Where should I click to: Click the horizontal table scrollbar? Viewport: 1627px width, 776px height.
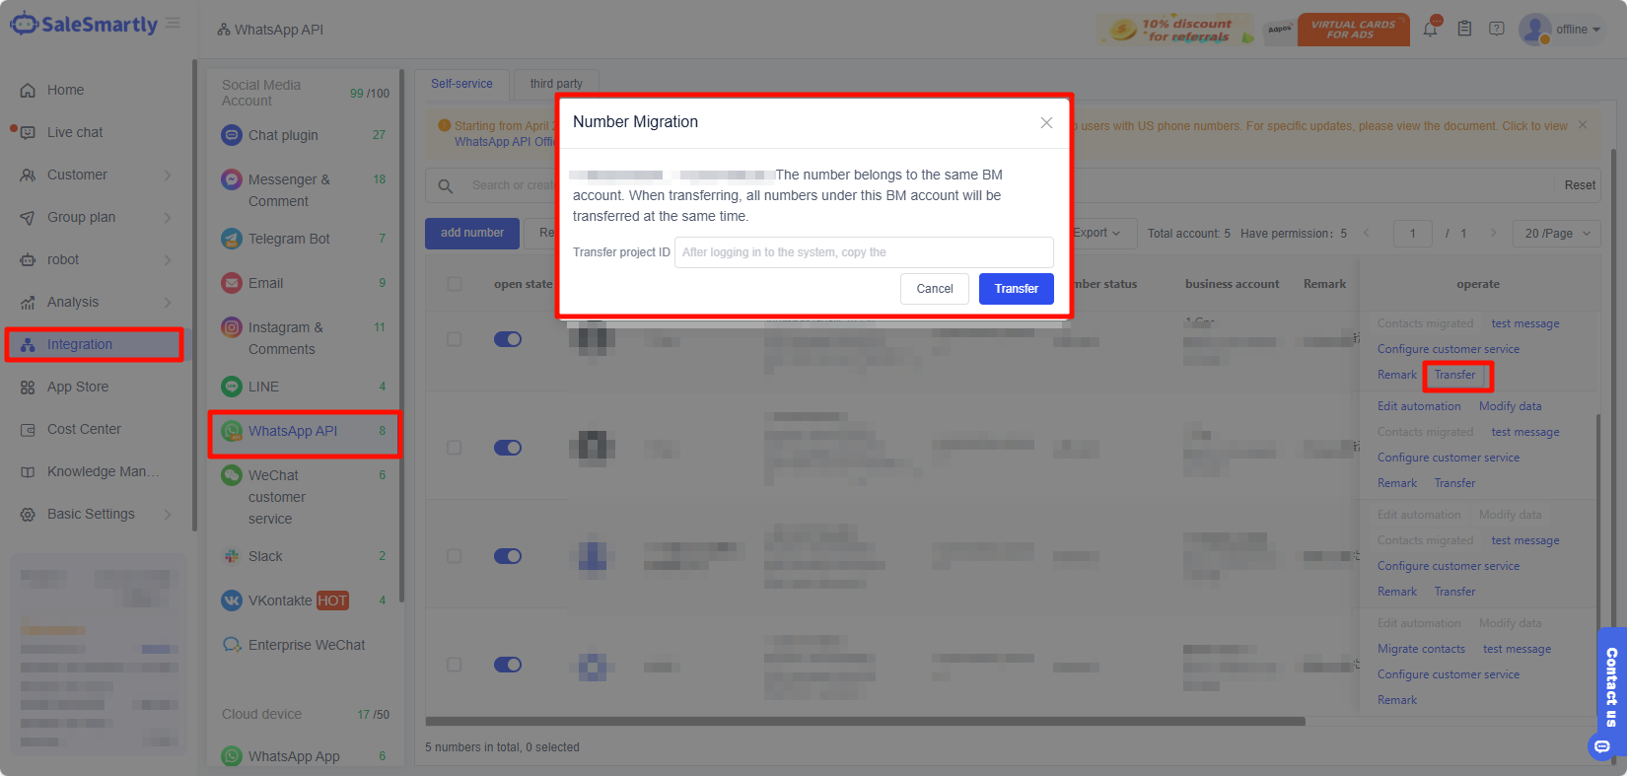(x=865, y=721)
